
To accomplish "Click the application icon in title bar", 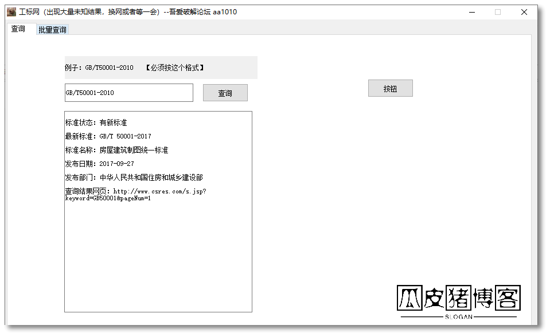I will (x=11, y=12).
